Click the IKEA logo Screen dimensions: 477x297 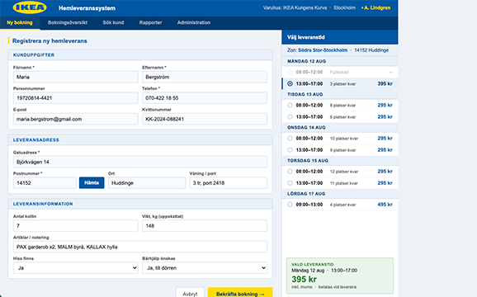[x=30, y=7]
